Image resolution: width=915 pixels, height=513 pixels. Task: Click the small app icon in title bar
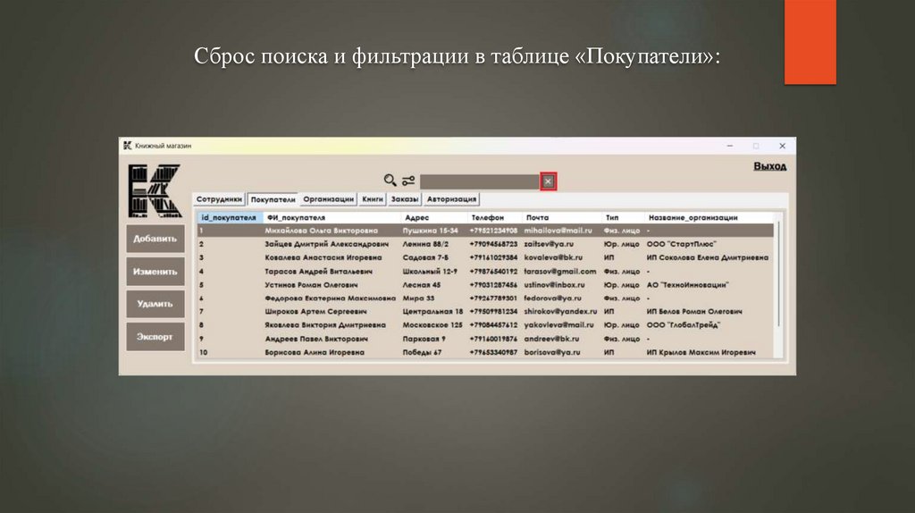(128, 146)
